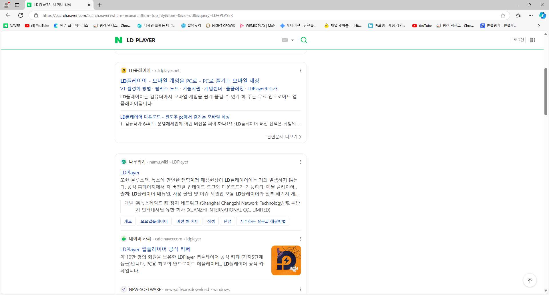Select 자주하는 질문과 해결방법 chip
The image size is (549, 295).
click(x=263, y=221)
